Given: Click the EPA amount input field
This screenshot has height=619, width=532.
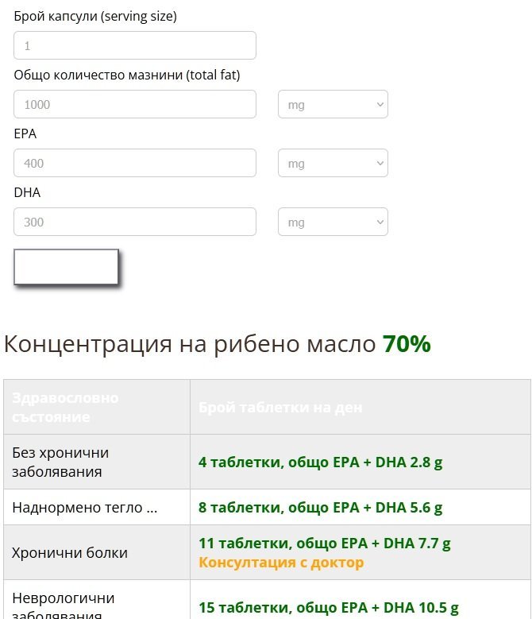Looking at the screenshot, I should point(135,163).
